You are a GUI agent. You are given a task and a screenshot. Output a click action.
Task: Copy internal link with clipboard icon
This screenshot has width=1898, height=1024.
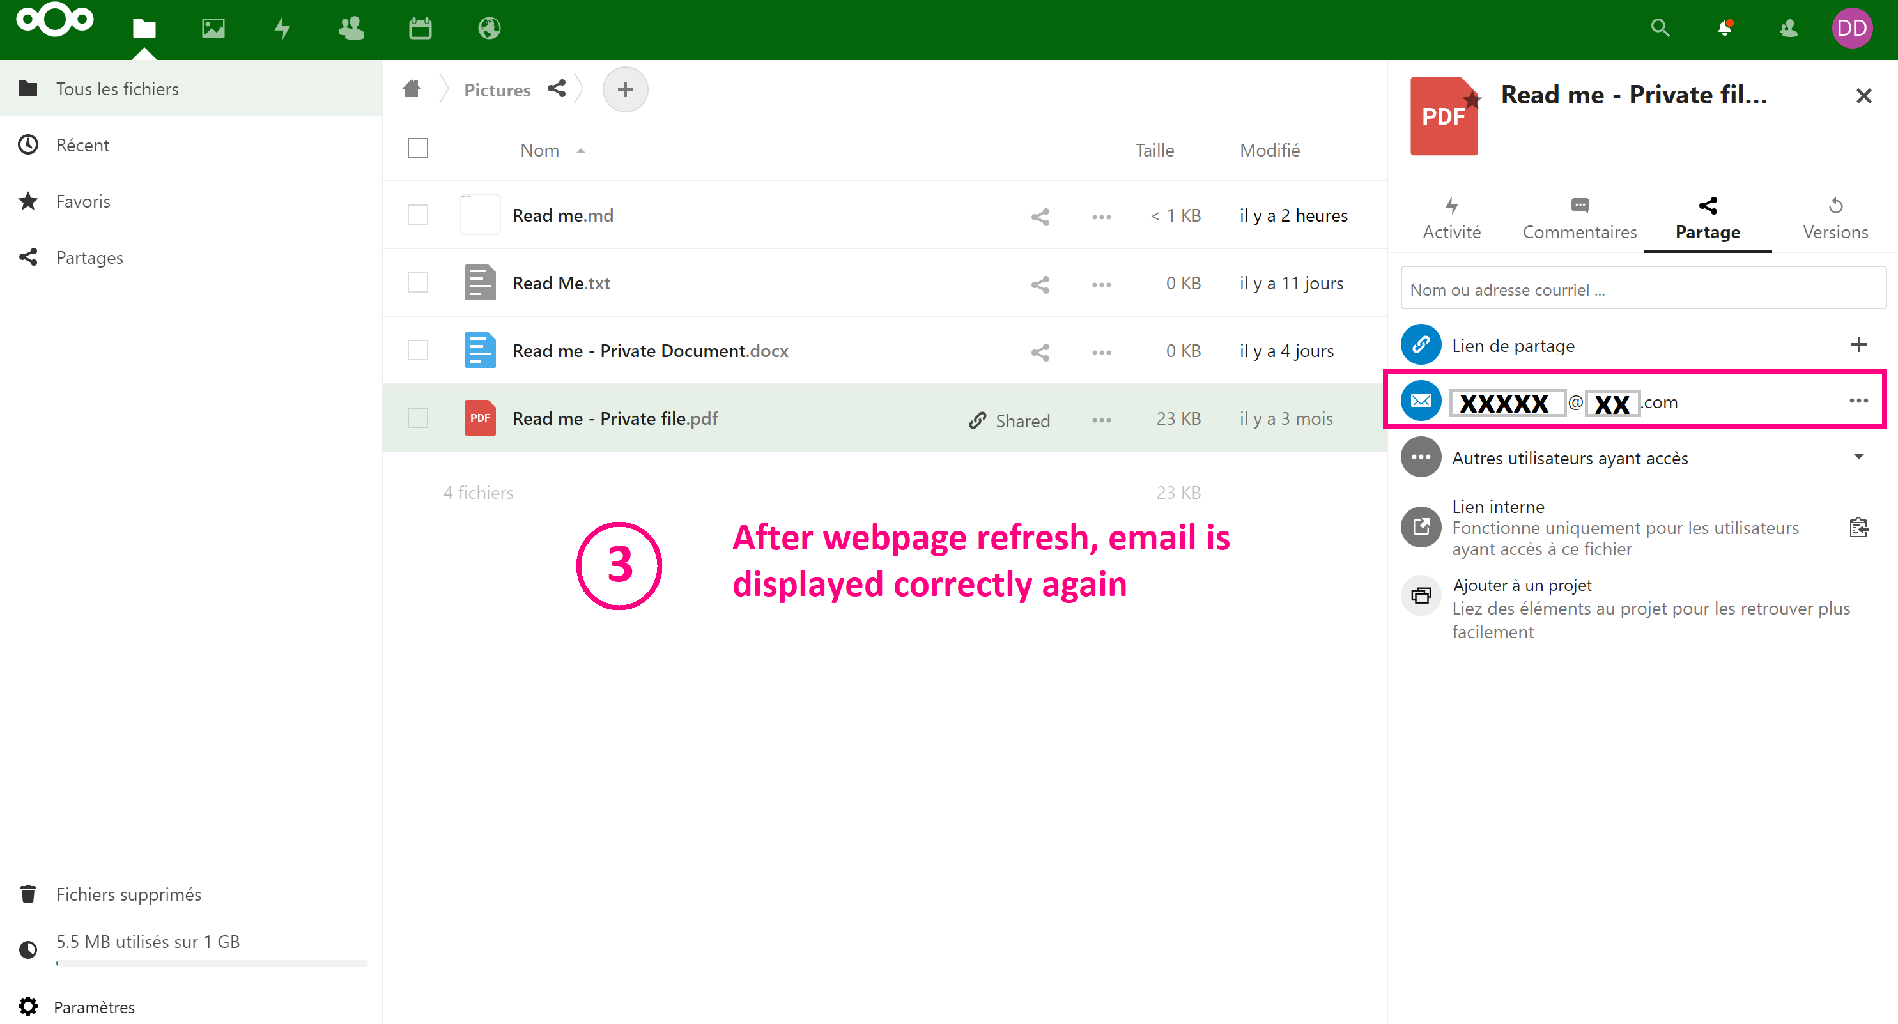coord(1858,528)
